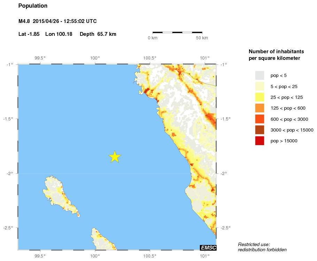
Task: Click the 'Population' title heading
Action: coord(33,6)
